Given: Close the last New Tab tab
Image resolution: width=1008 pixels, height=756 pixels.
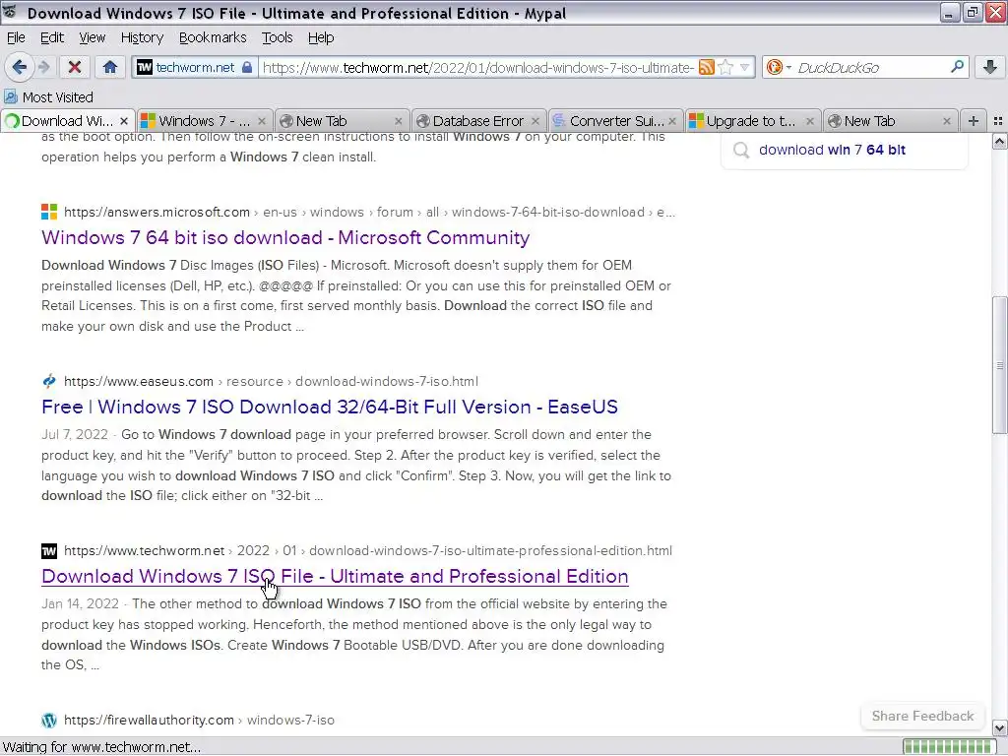Looking at the screenshot, I should [947, 121].
